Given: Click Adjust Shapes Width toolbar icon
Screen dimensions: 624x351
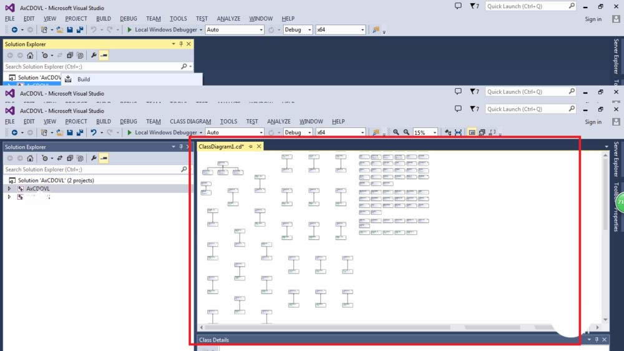Looking at the screenshot, I should 459,132.
